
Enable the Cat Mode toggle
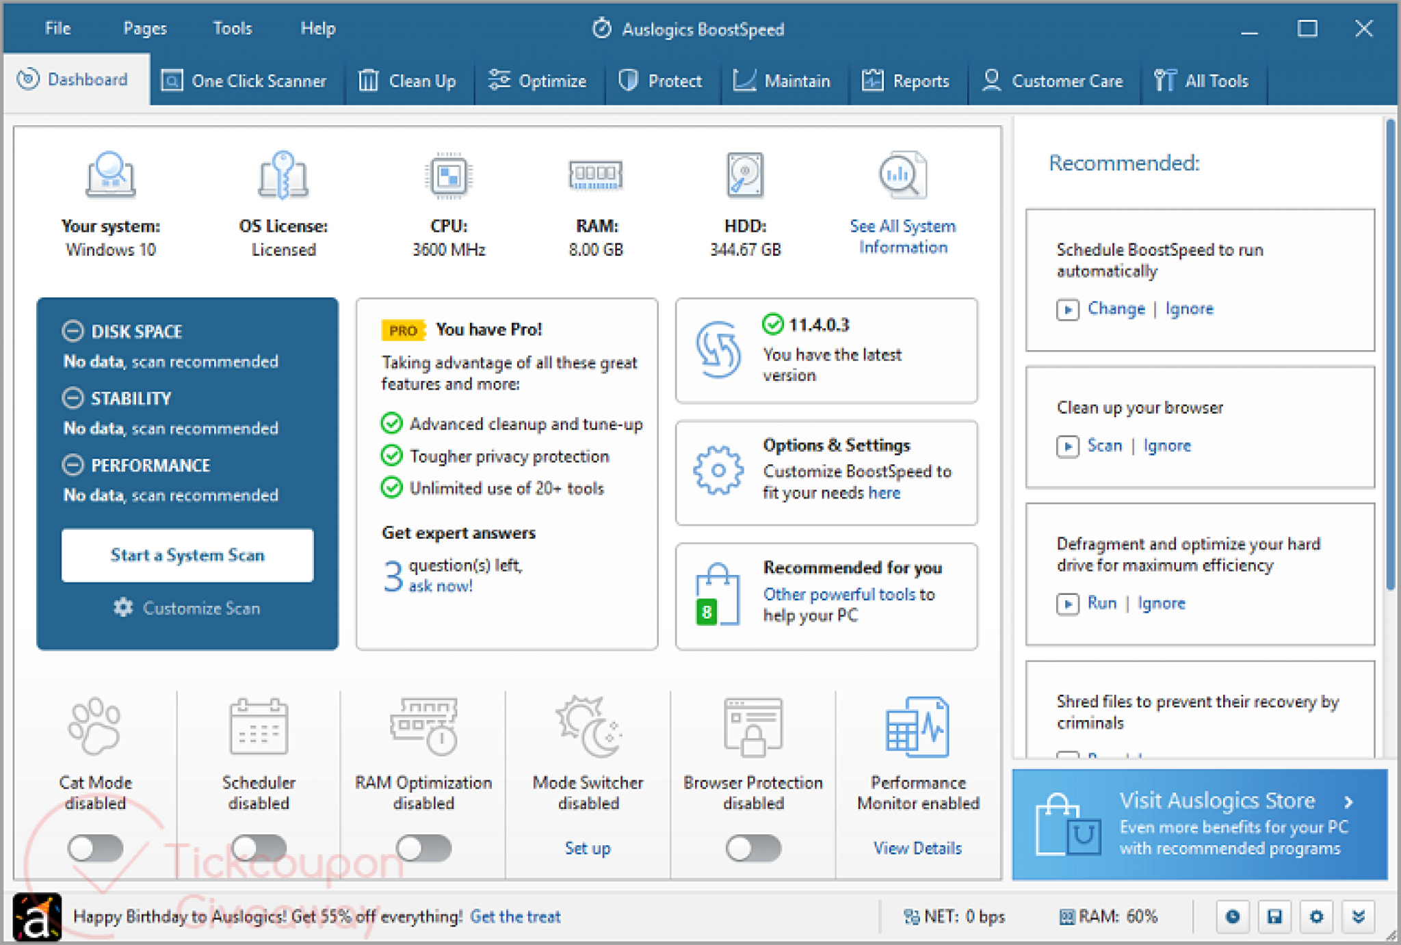tap(96, 848)
